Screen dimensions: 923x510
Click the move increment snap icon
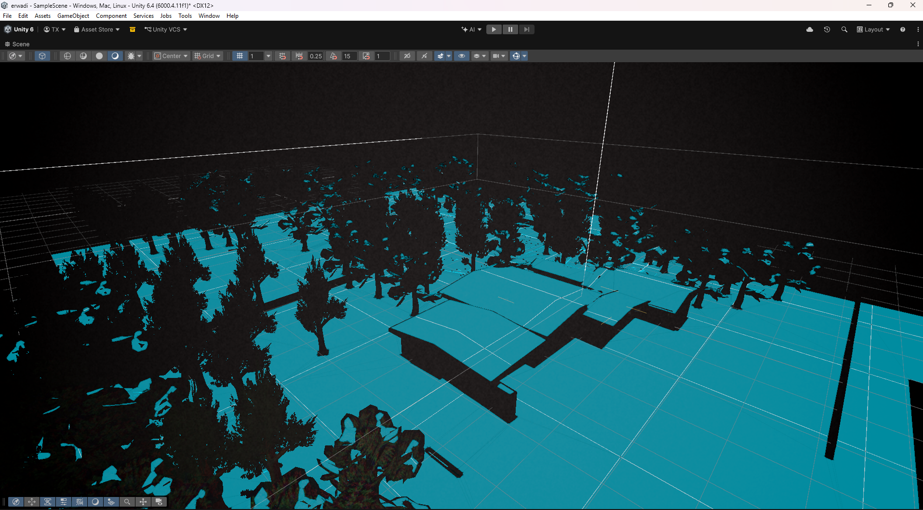(299, 56)
